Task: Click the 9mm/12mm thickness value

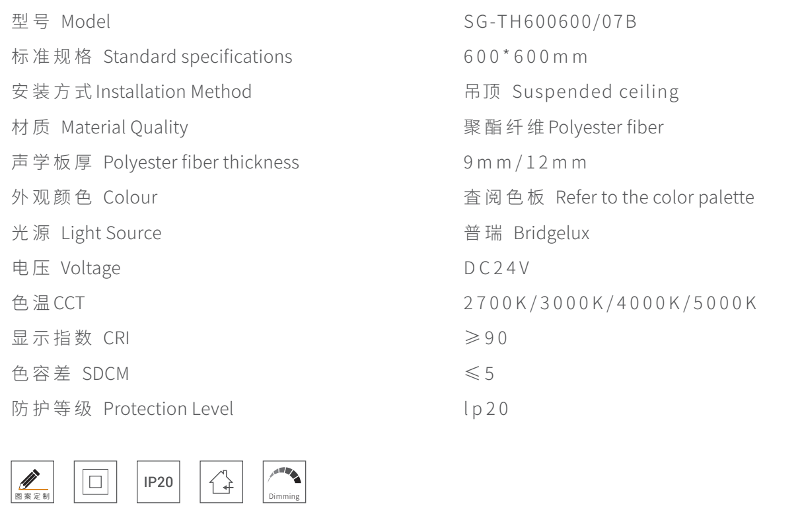Action: point(527,163)
